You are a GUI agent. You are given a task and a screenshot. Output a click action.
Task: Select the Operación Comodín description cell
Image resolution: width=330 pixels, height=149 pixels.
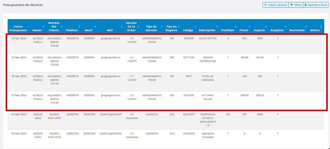(208, 135)
